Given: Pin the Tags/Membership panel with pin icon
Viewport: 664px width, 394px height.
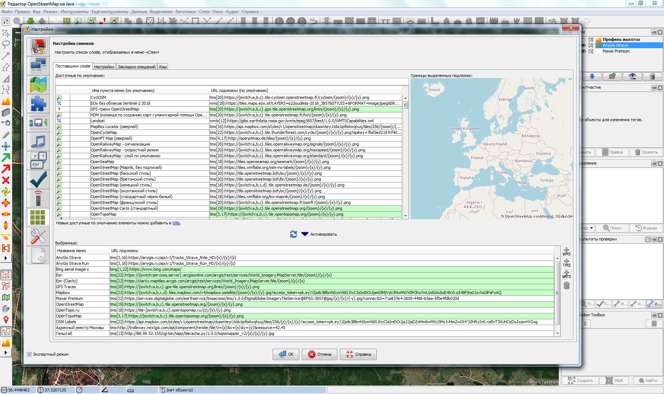Looking at the screenshot, I should [x=654, y=88].
